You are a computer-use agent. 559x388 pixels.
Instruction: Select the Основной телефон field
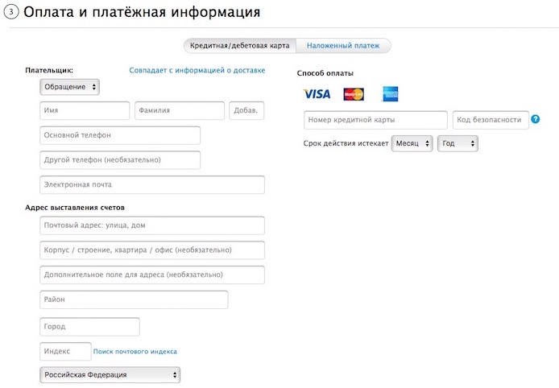120,135
